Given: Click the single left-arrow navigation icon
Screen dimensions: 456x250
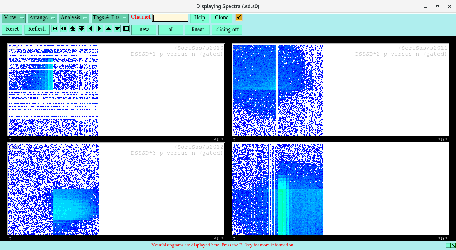Looking at the screenshot, I should coord(90,28).
